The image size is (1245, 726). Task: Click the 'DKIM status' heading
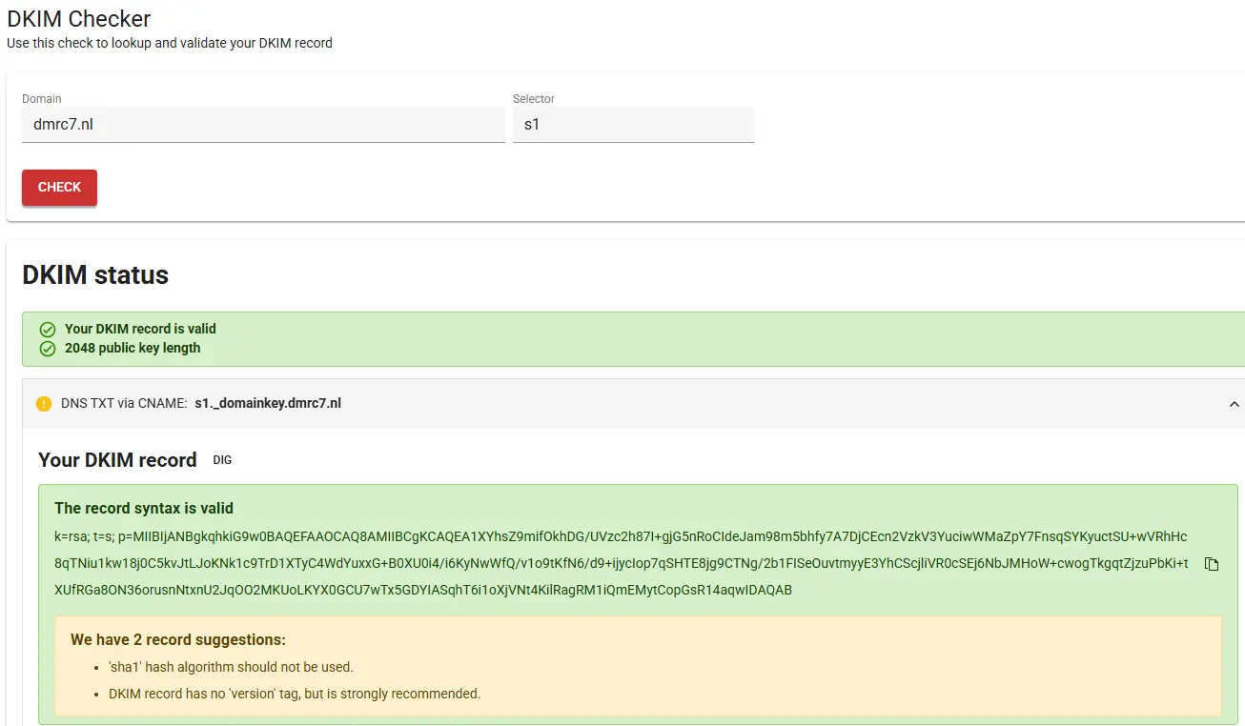tap(95, 275)
